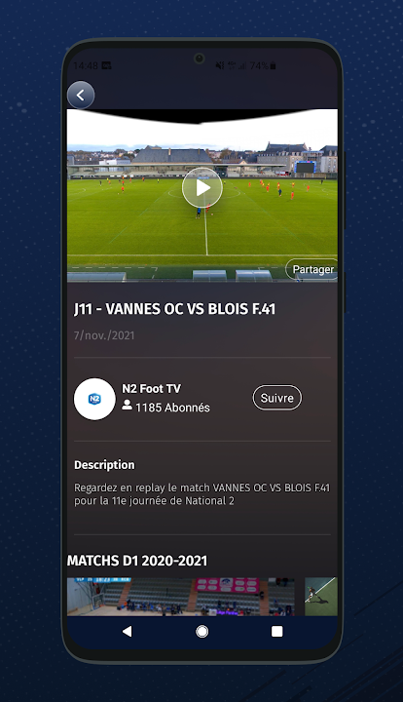Play the Vannes OC vs Blois video
This screenshot has height=702, width=403.
coord(201,187)
